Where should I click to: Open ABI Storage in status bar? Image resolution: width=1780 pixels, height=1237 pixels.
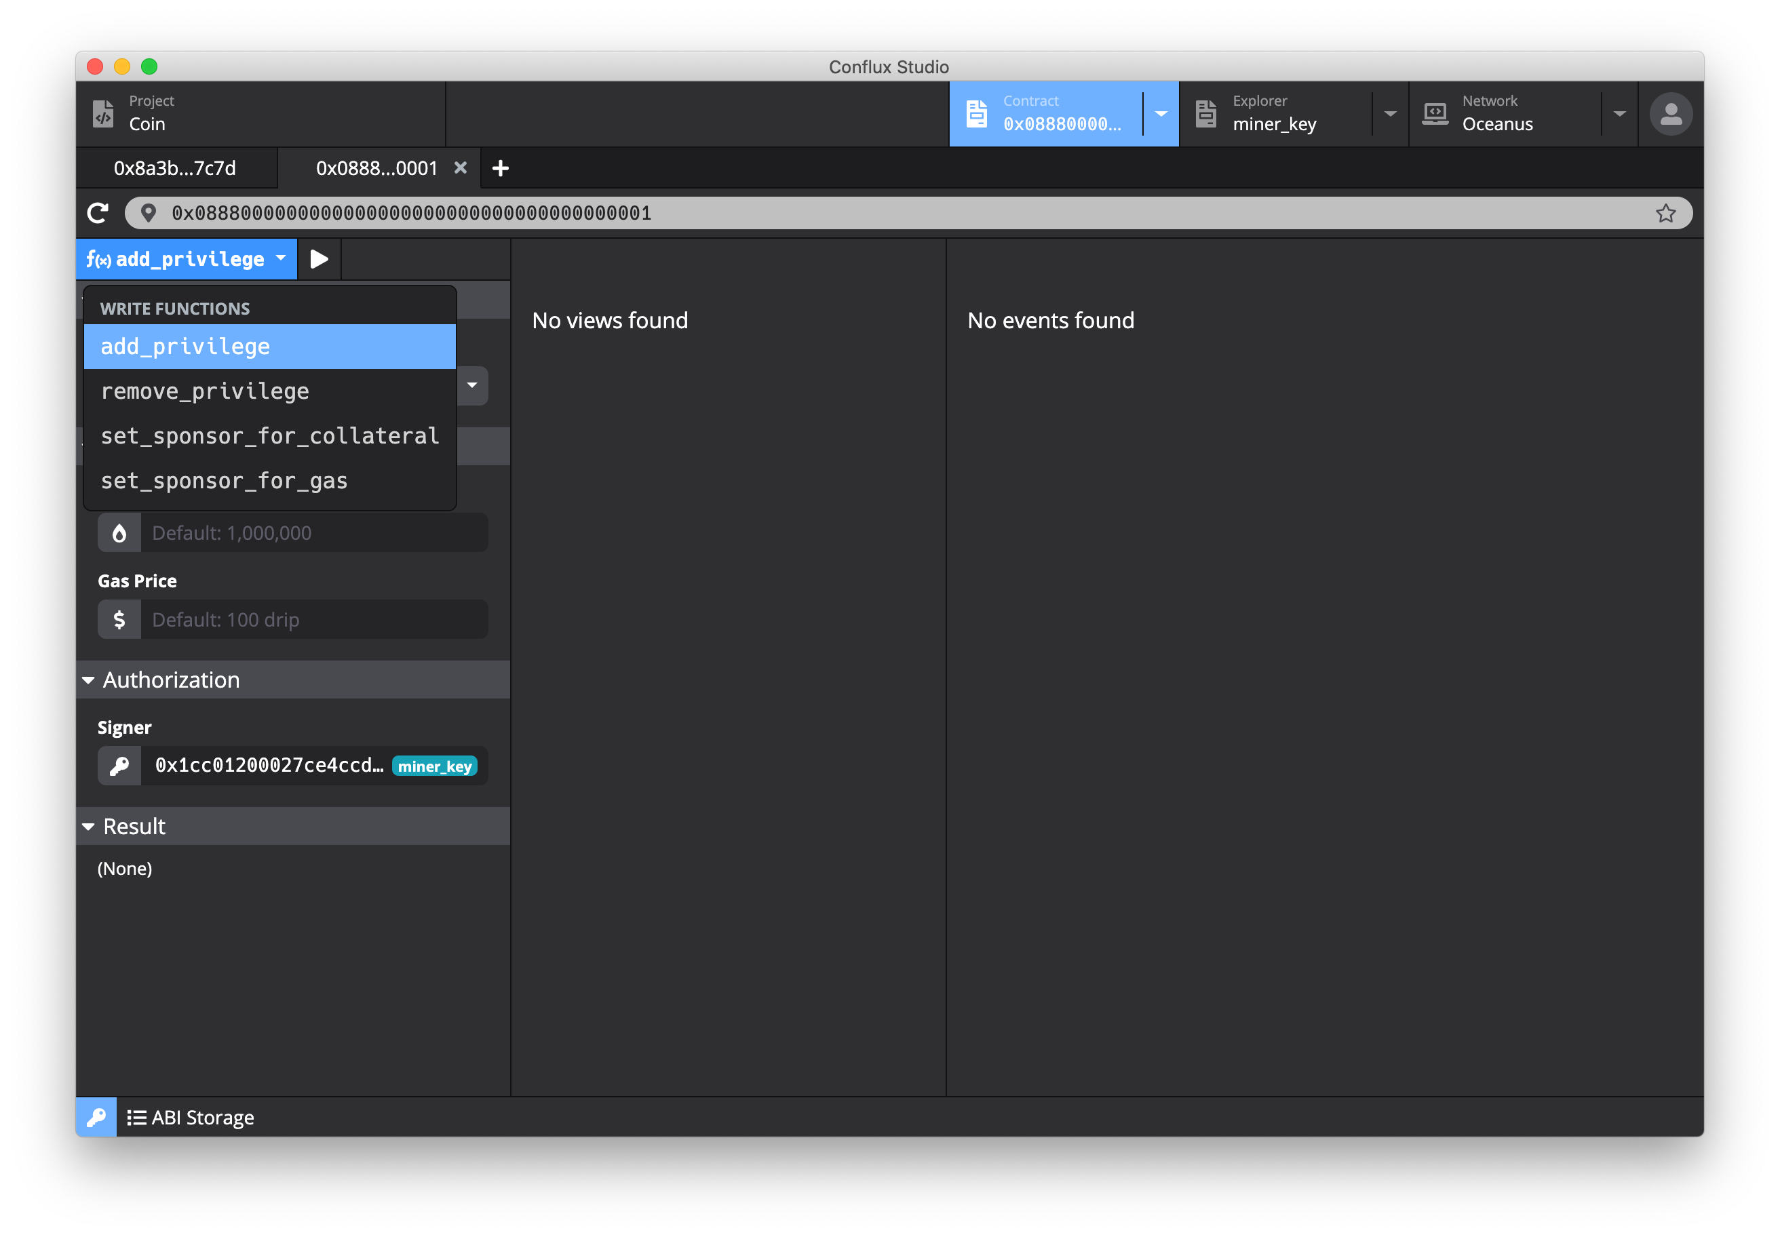191,1117
